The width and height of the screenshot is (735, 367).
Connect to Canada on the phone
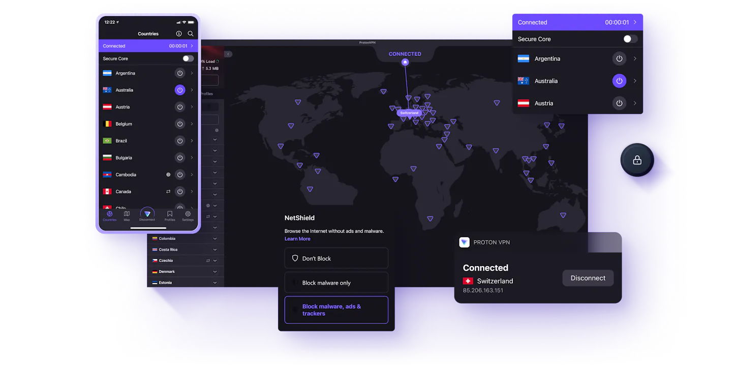180,191
